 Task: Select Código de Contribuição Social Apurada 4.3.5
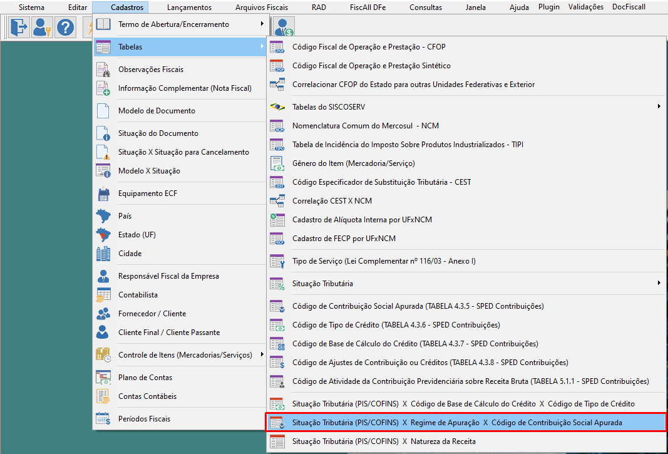(x=466, y=306)
